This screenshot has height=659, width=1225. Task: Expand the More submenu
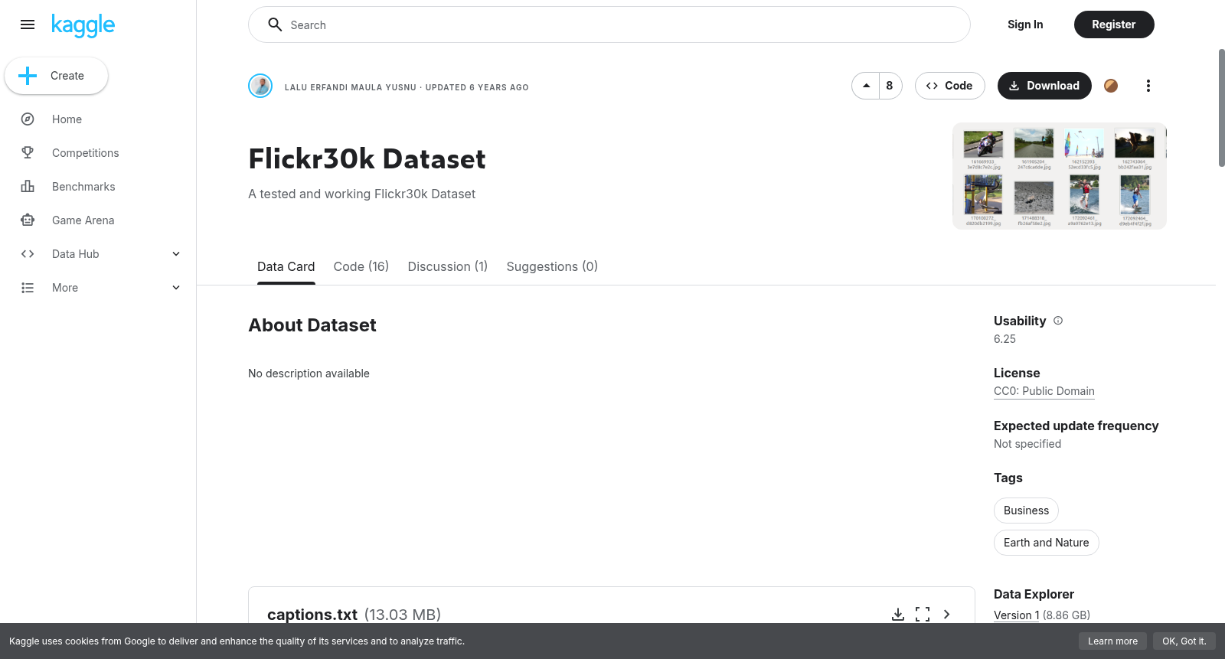click(x=176, y=288)
